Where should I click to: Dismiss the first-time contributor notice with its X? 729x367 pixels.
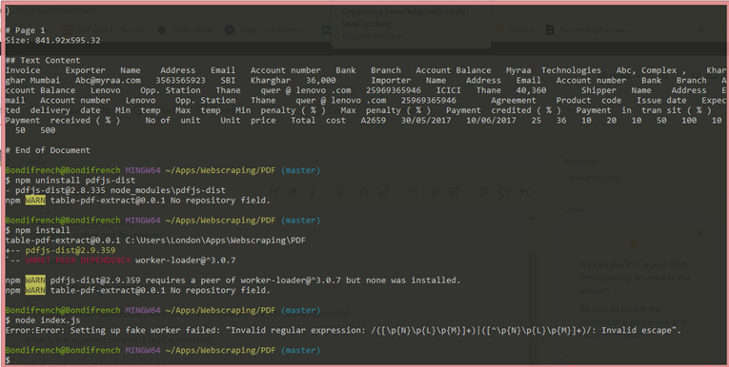coord(699,233)
